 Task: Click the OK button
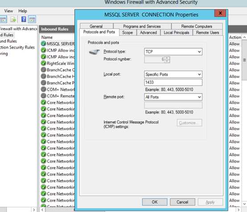(x=155, y=202)
